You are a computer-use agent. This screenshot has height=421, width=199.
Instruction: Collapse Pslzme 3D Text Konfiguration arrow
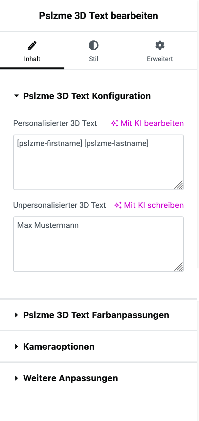click(x=16, y=96)
